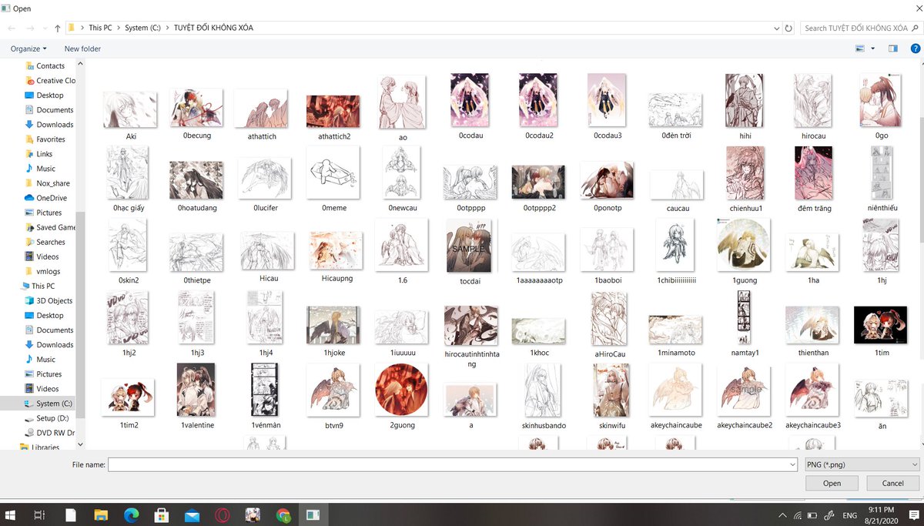Screen dimensions: 924x526
Task: Click the Open button
Action: click(x=832, y=483)
